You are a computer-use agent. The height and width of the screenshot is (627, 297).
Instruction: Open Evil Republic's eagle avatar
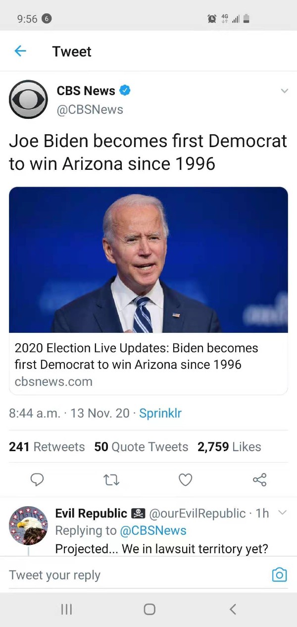28,525
